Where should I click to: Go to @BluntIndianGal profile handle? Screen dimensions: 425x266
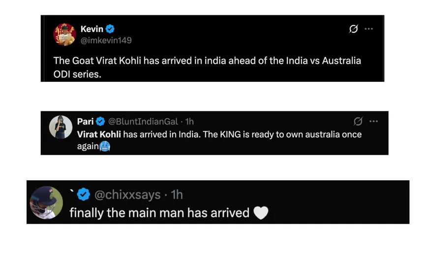143,122
